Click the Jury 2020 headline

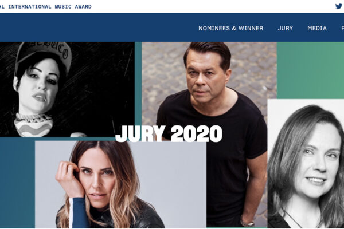169,133
